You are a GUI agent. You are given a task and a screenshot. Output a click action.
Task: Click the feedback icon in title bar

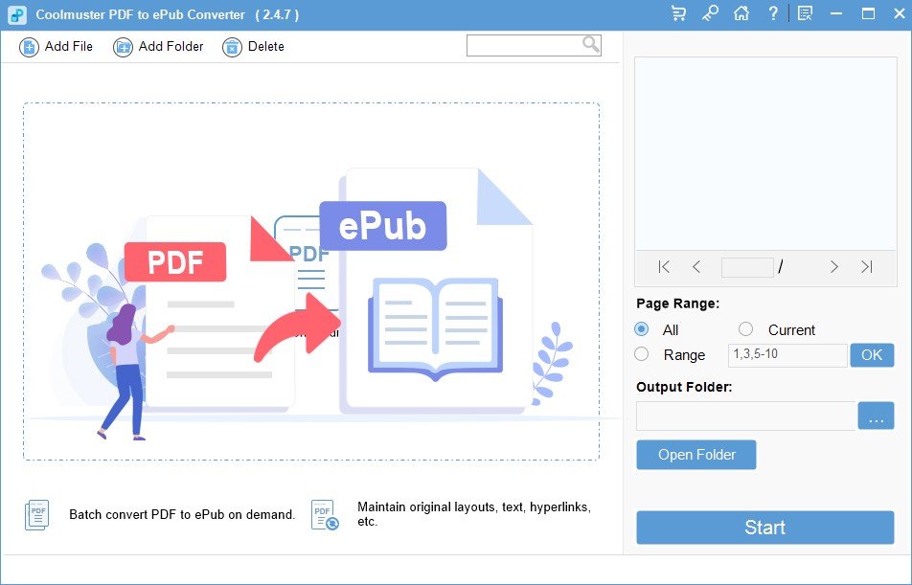click(x=805, y=13)
